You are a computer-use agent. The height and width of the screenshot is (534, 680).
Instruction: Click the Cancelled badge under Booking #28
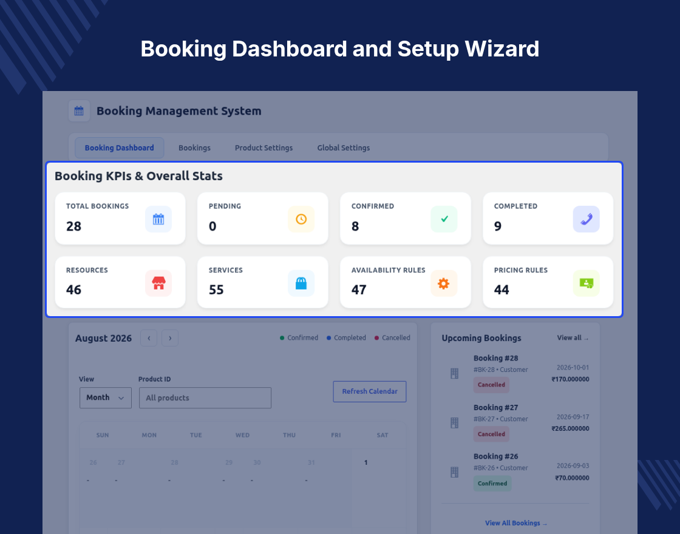(x=491, y=385)
